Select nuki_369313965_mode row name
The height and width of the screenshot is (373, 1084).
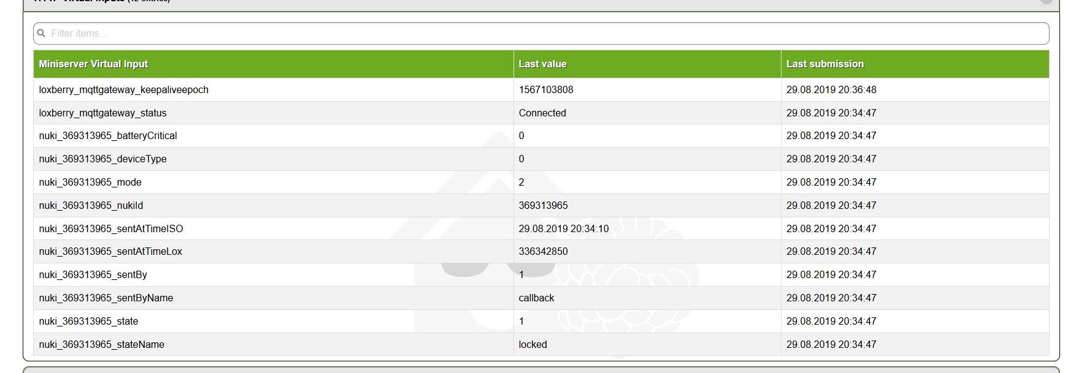[90, 182]
